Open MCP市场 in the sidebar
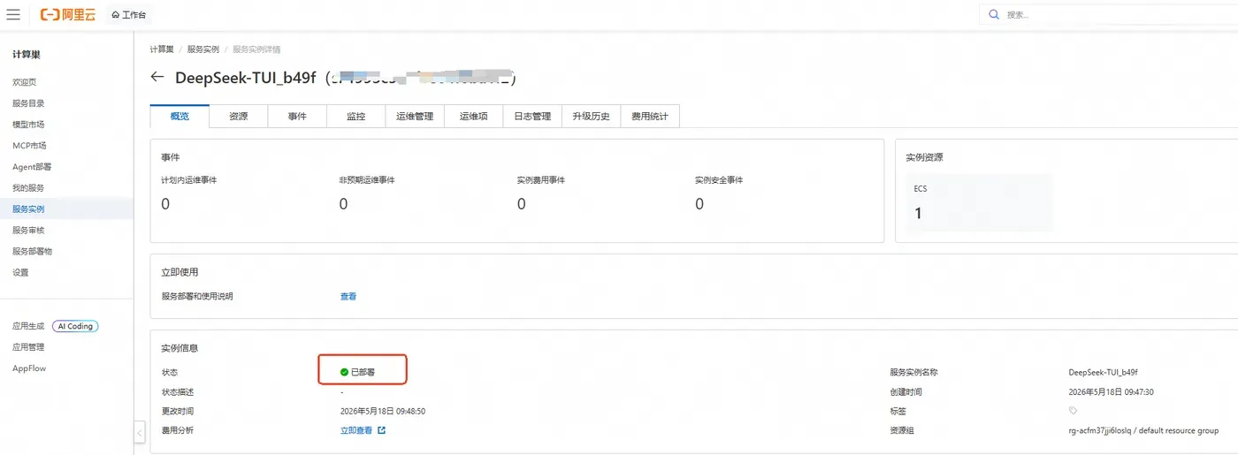 pos(29,146)
